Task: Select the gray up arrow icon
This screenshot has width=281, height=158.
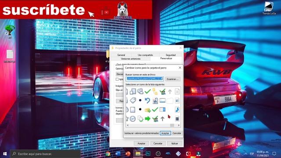Action: pyautogui.click(x=170, y=92)
